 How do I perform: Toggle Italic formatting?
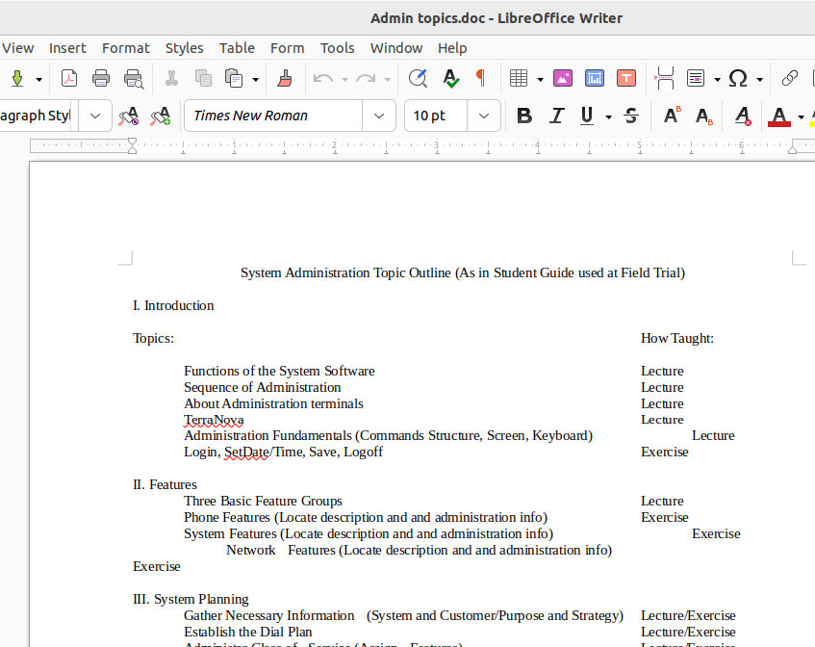coord(556,116)
